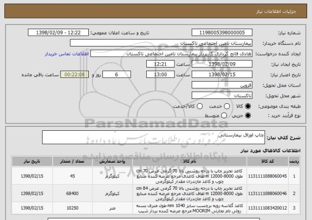
Task: Select the جزیی purchase type radio
Action: pos(248,116)
